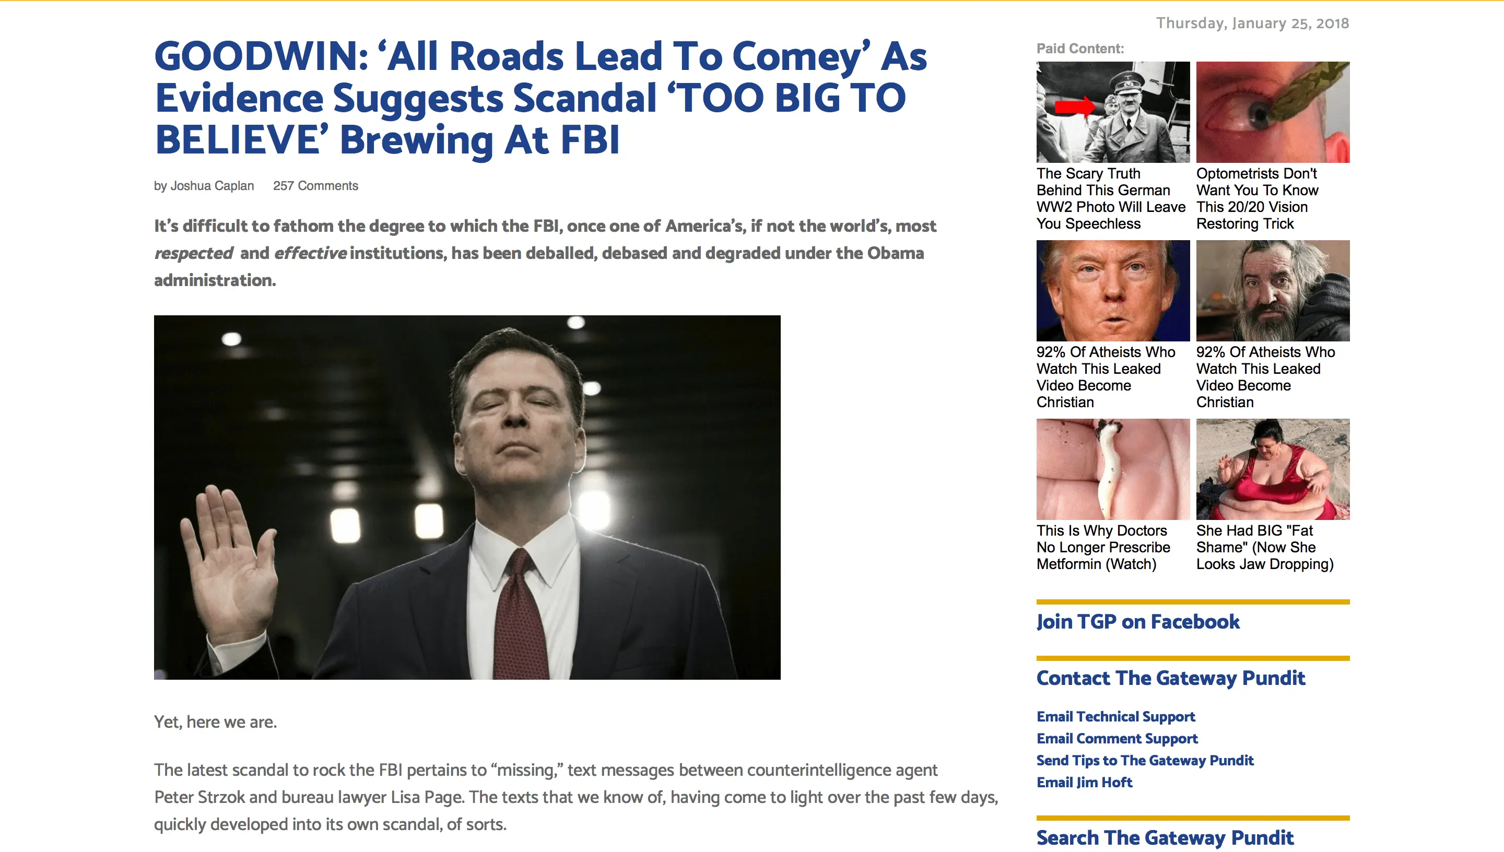Click the bearded man ad thumbnail

pos(1273,290)
